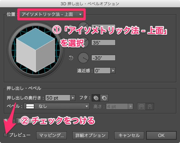Enable the プレビュー checkbox
Viewport: 180px width, 143px height.
click(x=6, y=135)
